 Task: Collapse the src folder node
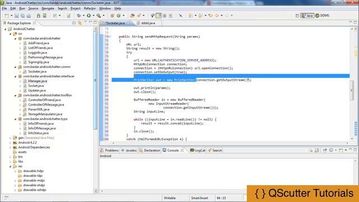(x=10, y=34)
